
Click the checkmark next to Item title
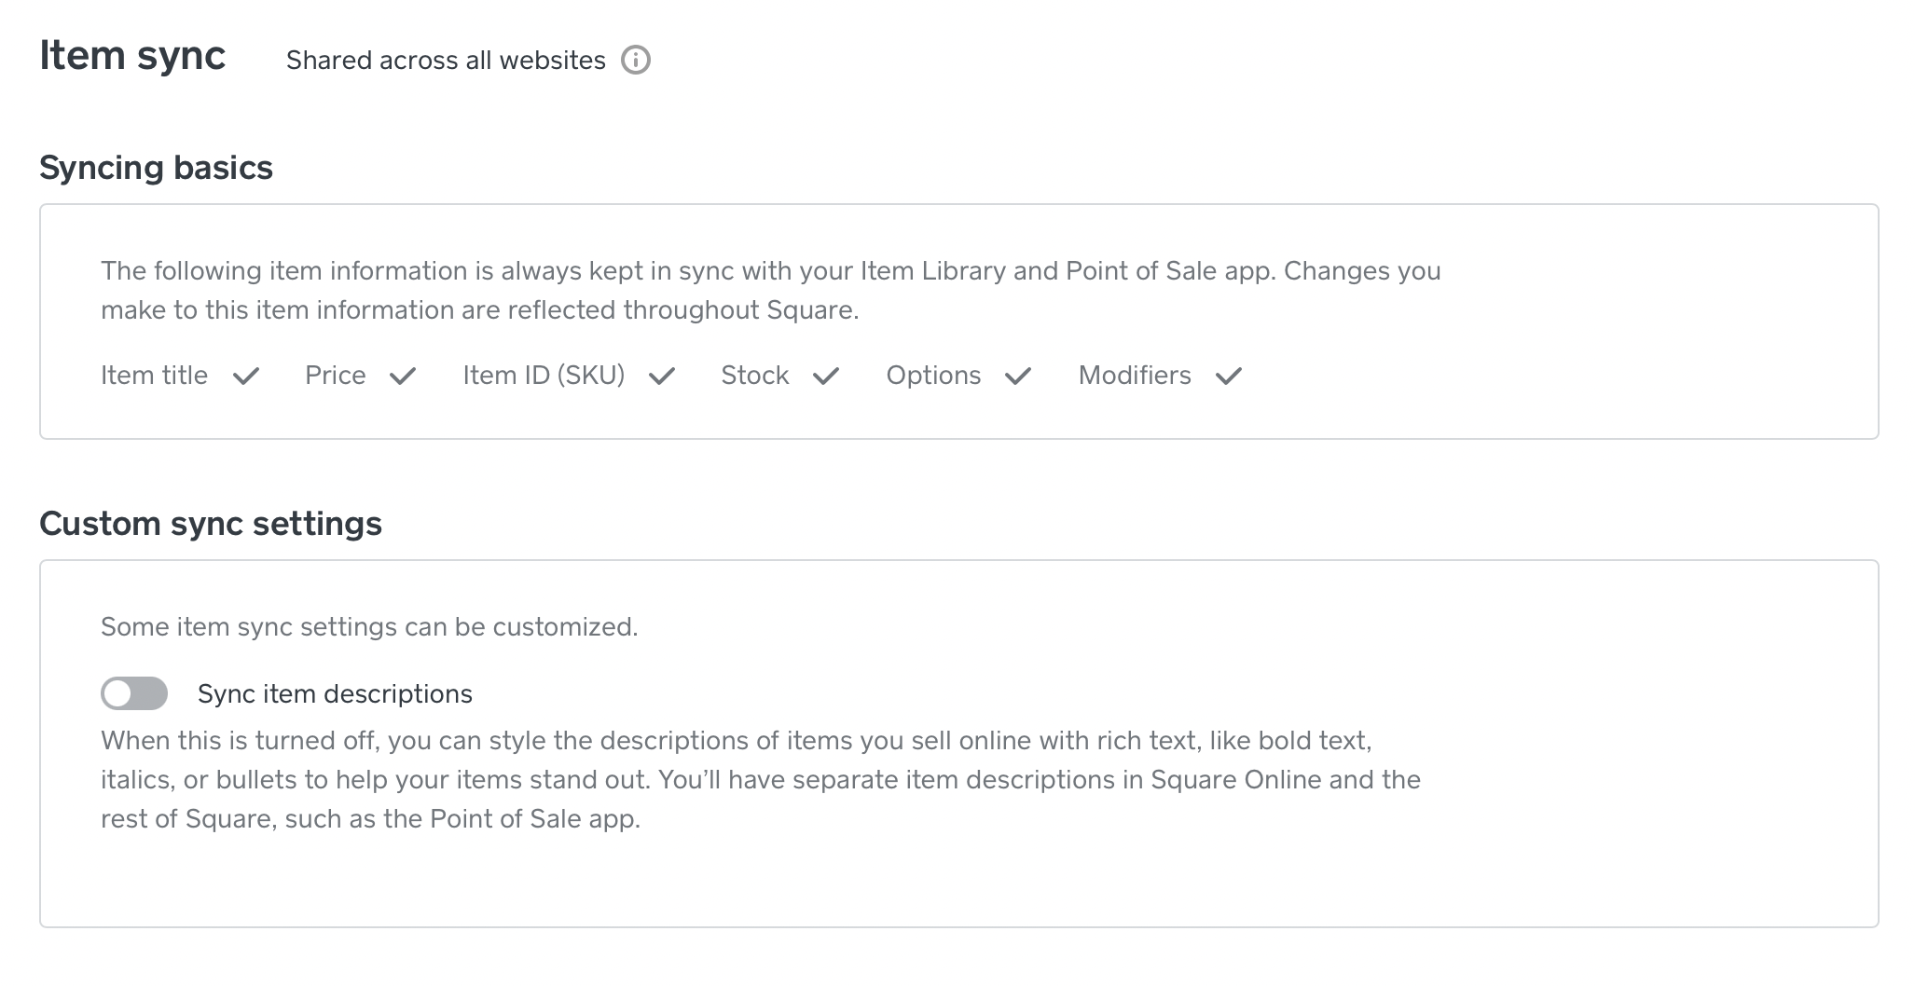[x=246, y=377]
